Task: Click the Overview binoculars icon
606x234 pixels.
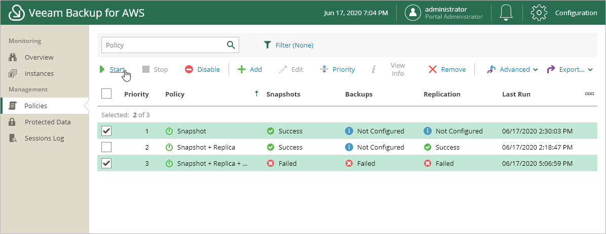Action: [x=12, y=58]
